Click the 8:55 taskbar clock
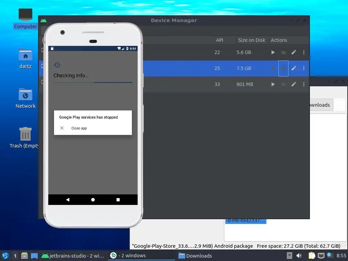Screen dimensions: 348x261 [341, 256]
